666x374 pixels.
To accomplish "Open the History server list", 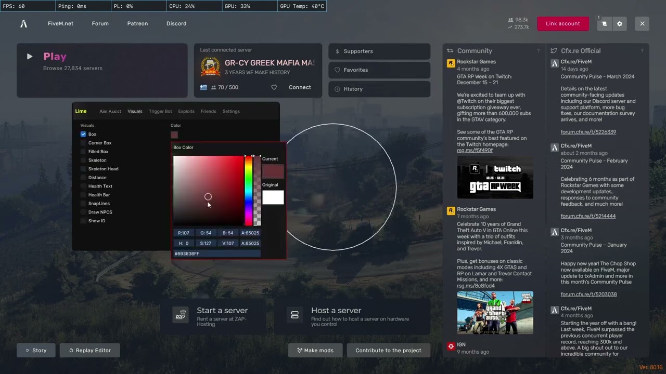I will [x=379, y=89].
